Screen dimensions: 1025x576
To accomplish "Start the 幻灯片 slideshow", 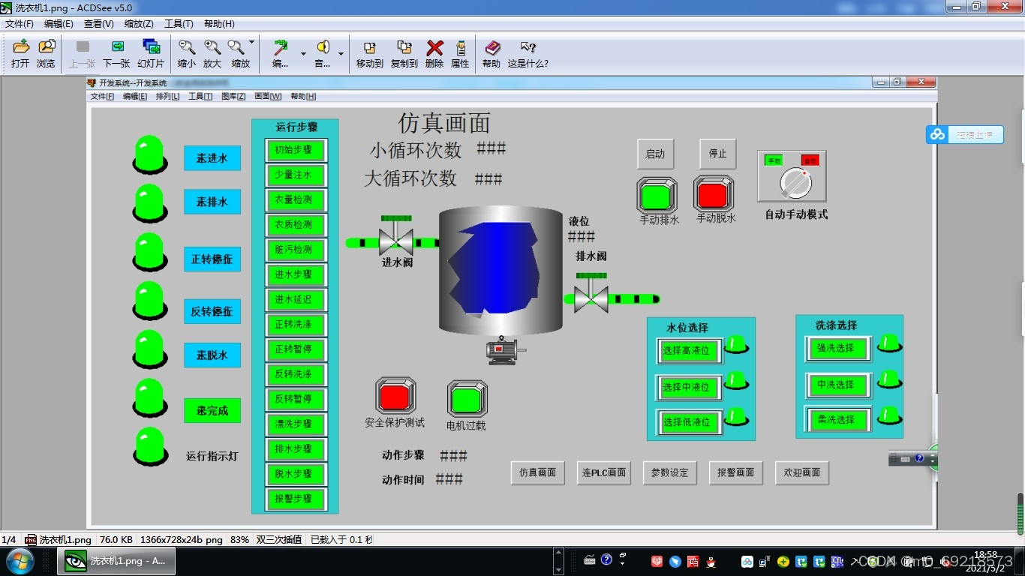I will (x=151, y=47).
